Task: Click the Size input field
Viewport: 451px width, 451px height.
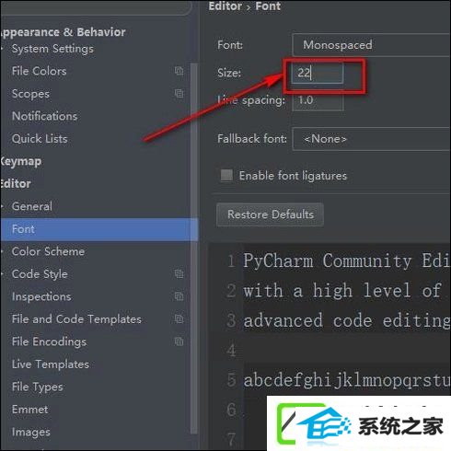Action: pos(318,73)
